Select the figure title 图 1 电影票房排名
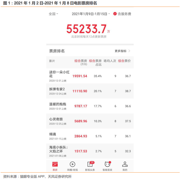The image size is (181, 180). pyautogui.click(x=50, y=3)
